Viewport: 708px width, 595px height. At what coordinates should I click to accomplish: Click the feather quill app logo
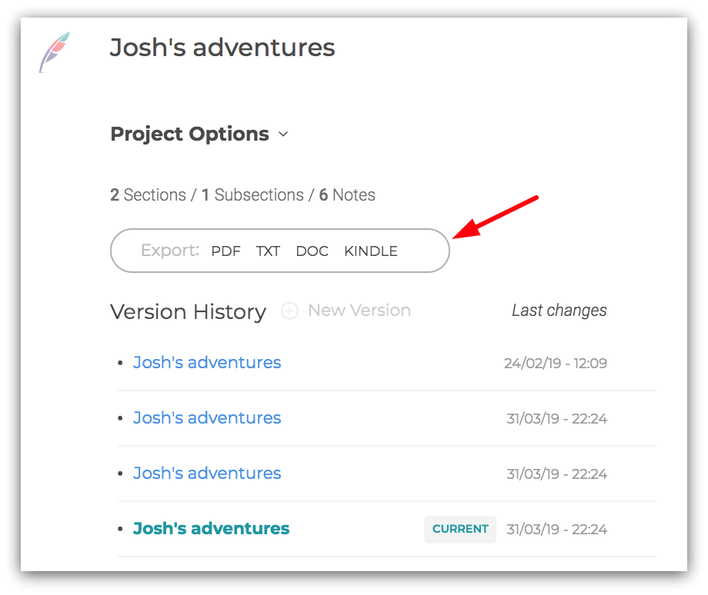(x=55, y=52)
